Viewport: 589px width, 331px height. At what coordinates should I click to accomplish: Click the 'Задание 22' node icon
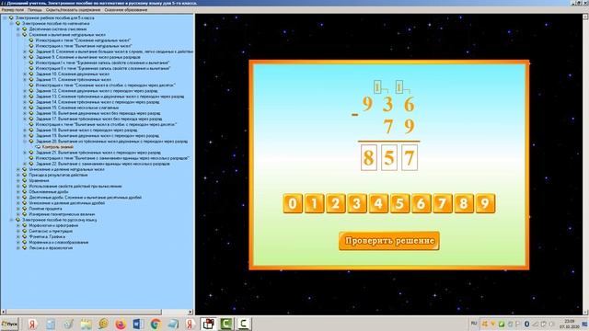(31, 164)
